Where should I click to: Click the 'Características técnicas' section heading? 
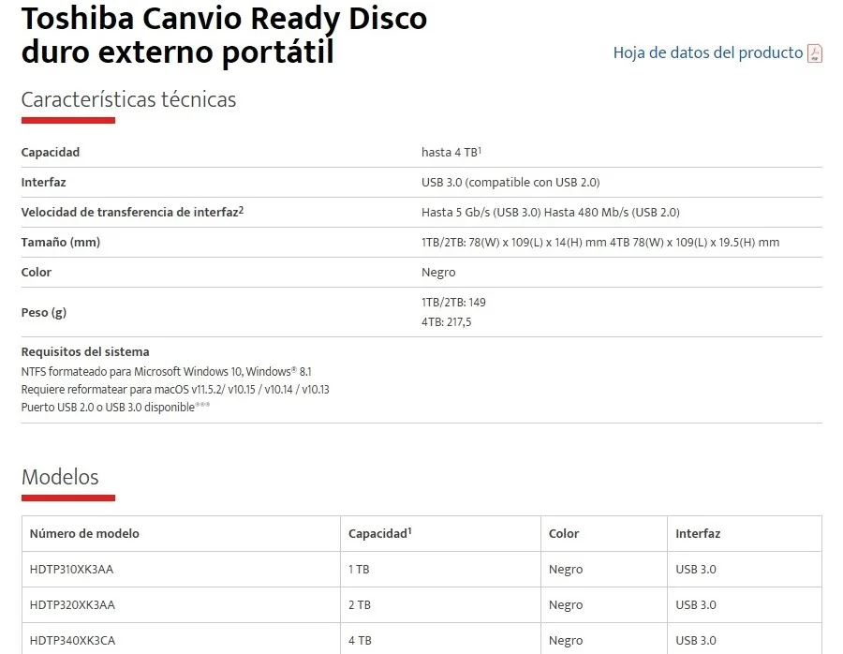(128, 99)
